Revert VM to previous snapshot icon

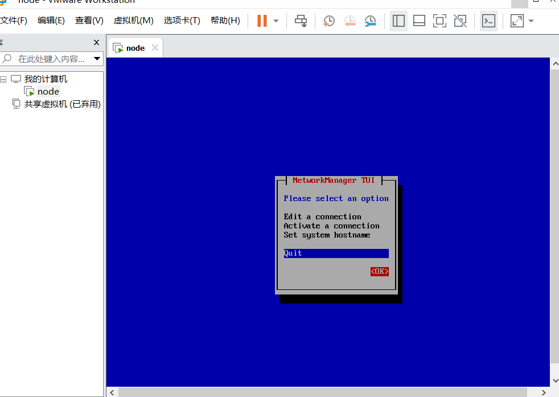[350, 21]
